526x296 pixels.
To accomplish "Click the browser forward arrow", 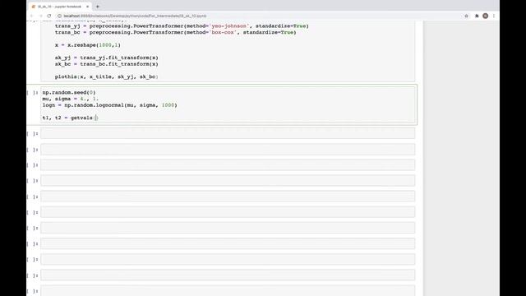I will [x=40, y=16].
